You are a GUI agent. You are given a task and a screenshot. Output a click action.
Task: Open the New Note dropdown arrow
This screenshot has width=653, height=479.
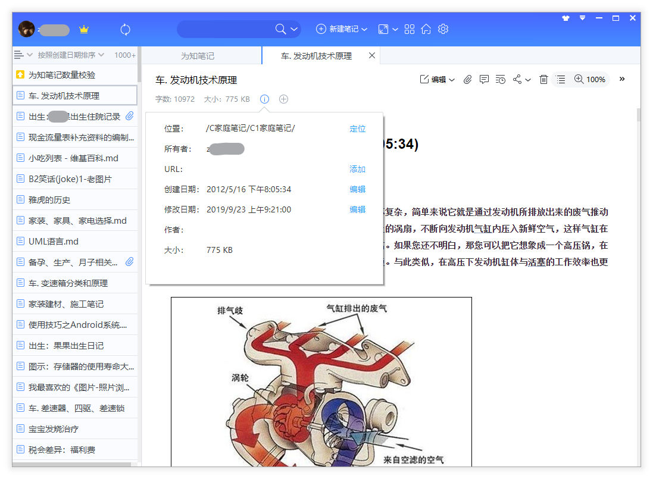pyautogui.click(x=364, y=29)
